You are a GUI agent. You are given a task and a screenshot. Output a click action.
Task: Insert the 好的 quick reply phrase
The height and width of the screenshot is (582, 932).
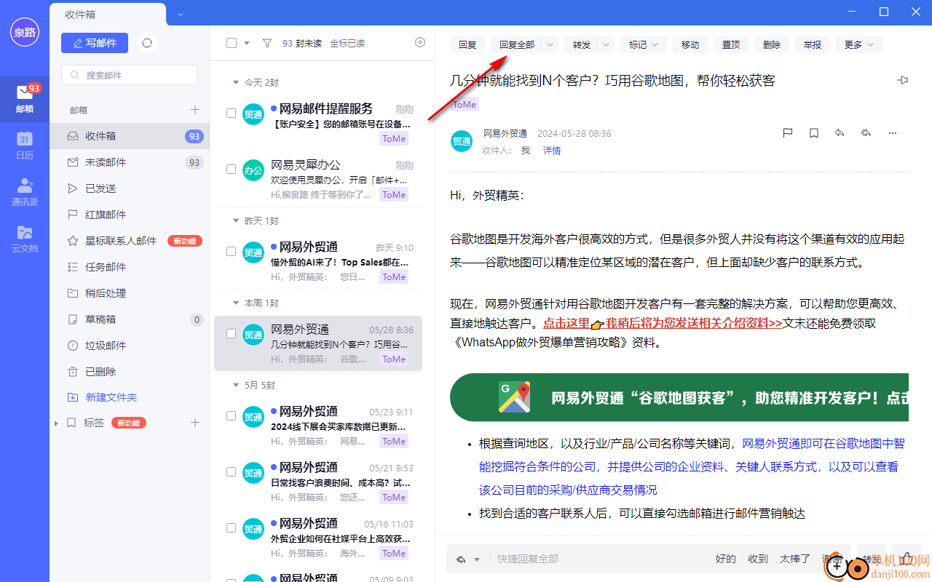pos(726,559)
